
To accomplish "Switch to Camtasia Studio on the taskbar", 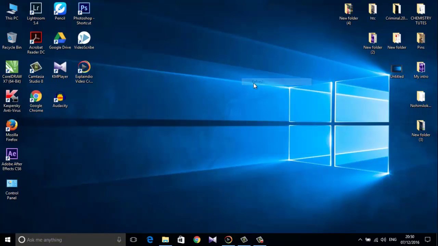I will point(244,240).
